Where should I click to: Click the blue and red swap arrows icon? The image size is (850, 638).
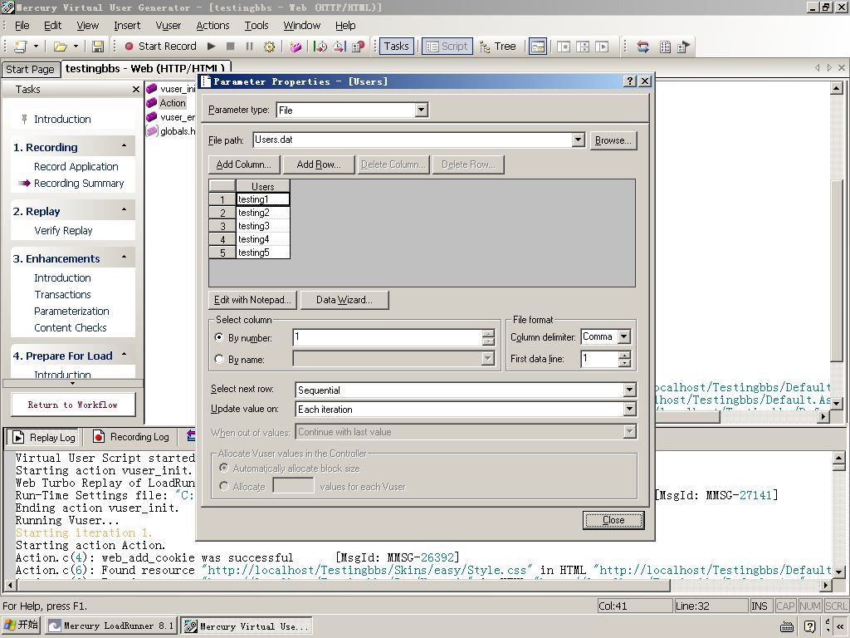643,47
